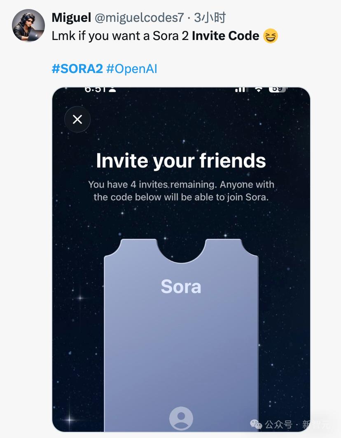Click the Sora title on the ticket card
The width and height of the screenshot is (341, 438).
181,286
